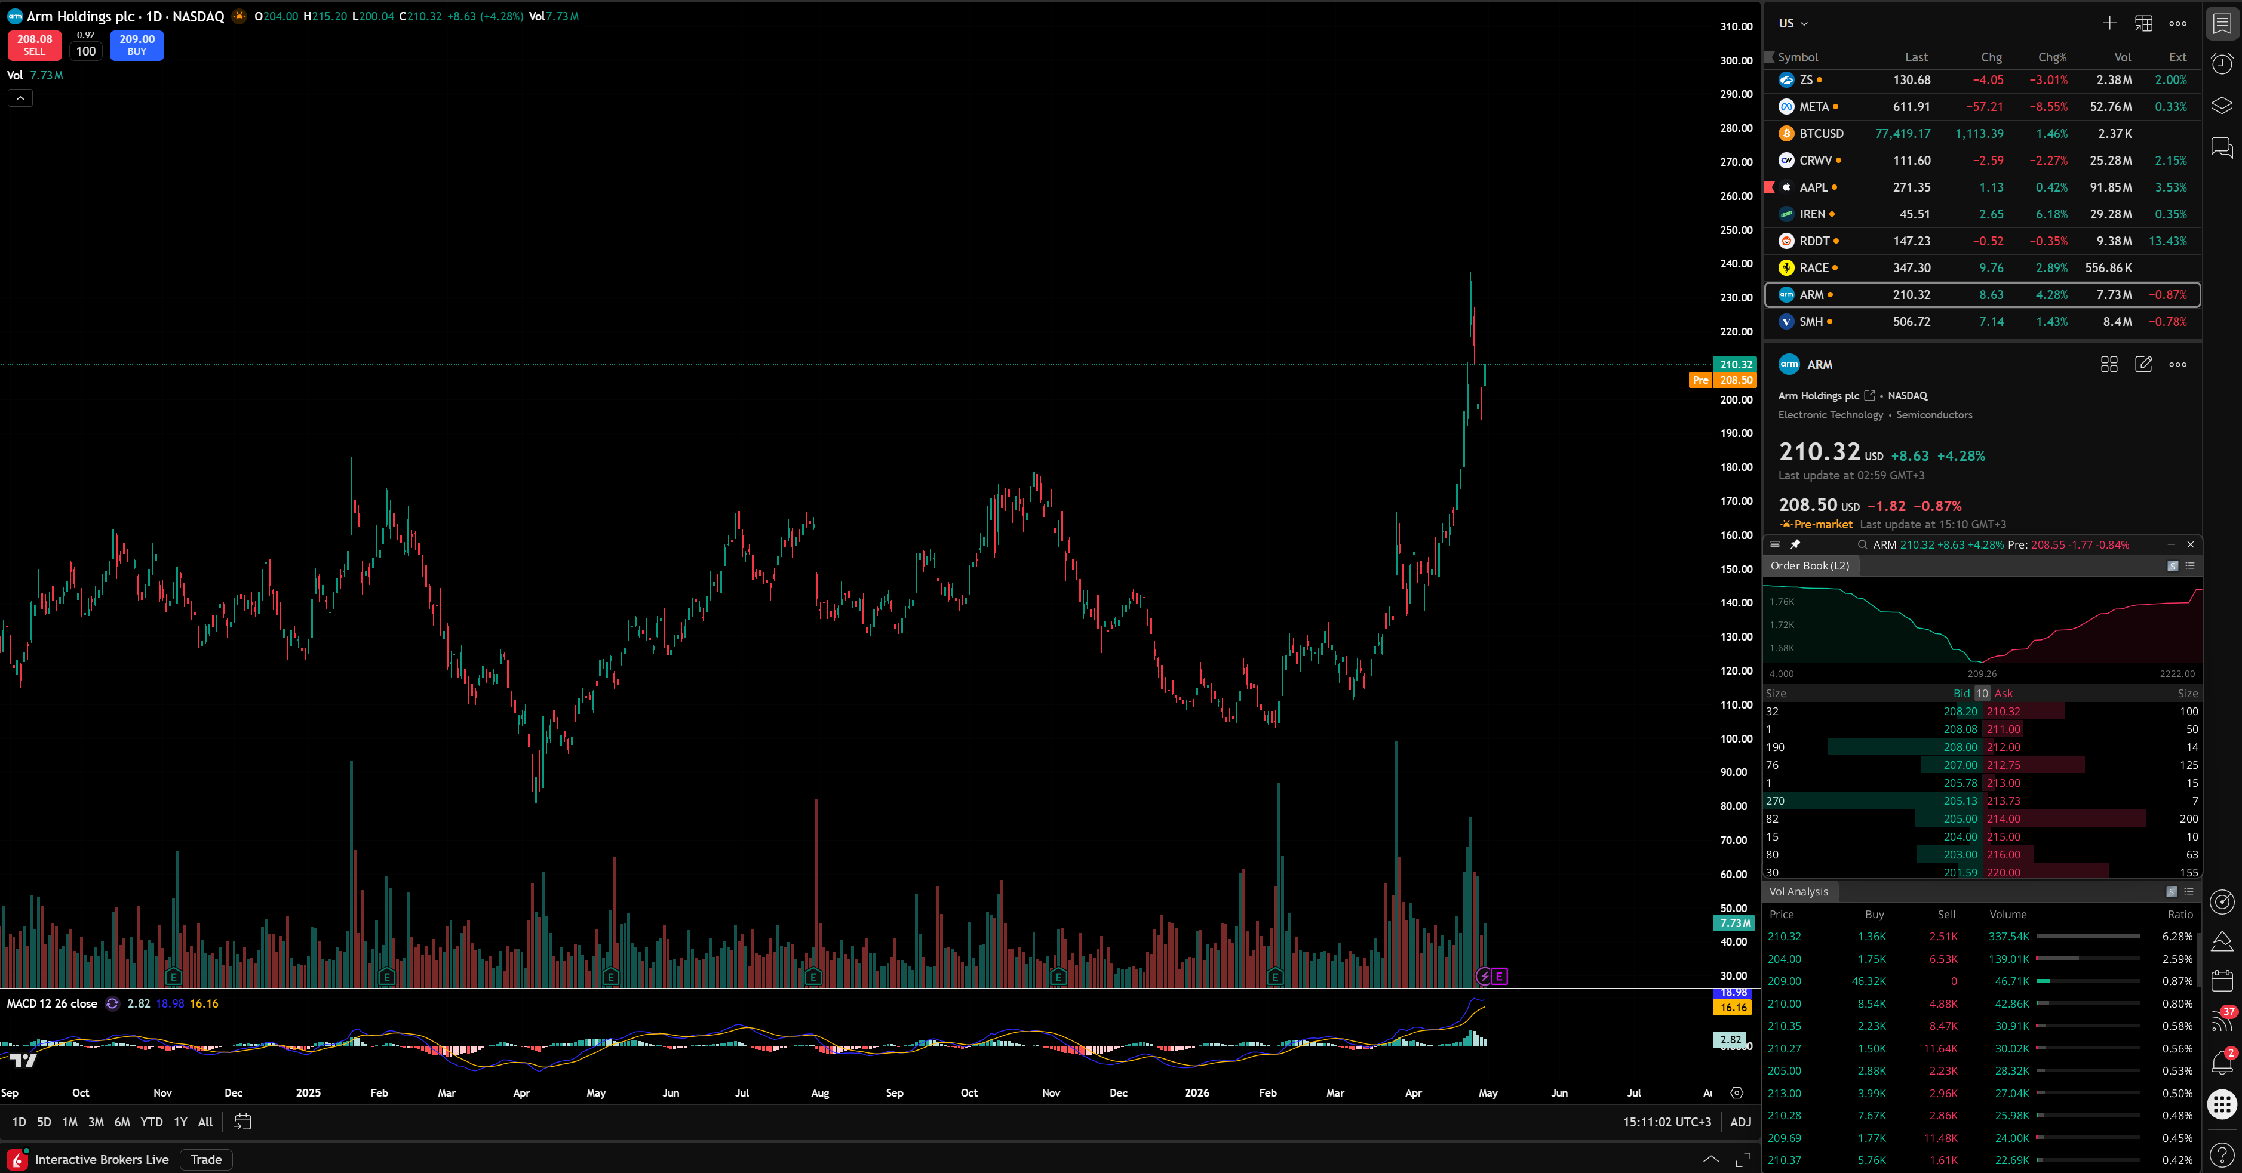Open ARM details four-squares grid icon
Screen dimensions: 2242x1173
[x=2109, y=365]
